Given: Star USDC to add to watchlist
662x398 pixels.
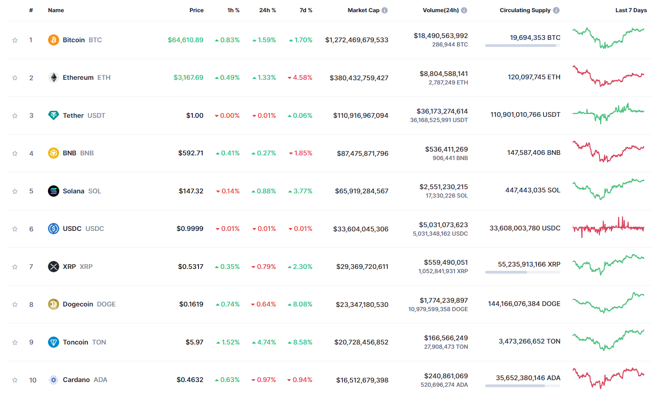Looking at the screenshot, I should click(x=15, y=229).
